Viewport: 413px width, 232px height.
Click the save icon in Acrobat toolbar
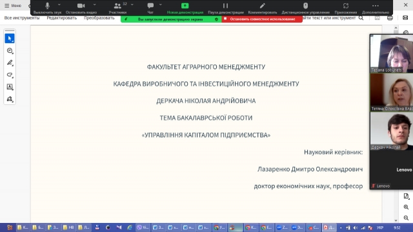(x=378, y=18)
